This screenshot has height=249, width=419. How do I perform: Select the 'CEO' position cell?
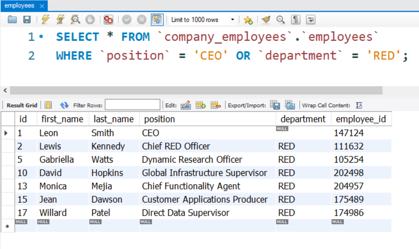click(x=208, y=133)
